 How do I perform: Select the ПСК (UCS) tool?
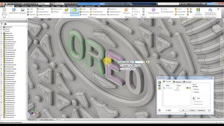coord(134,14)
